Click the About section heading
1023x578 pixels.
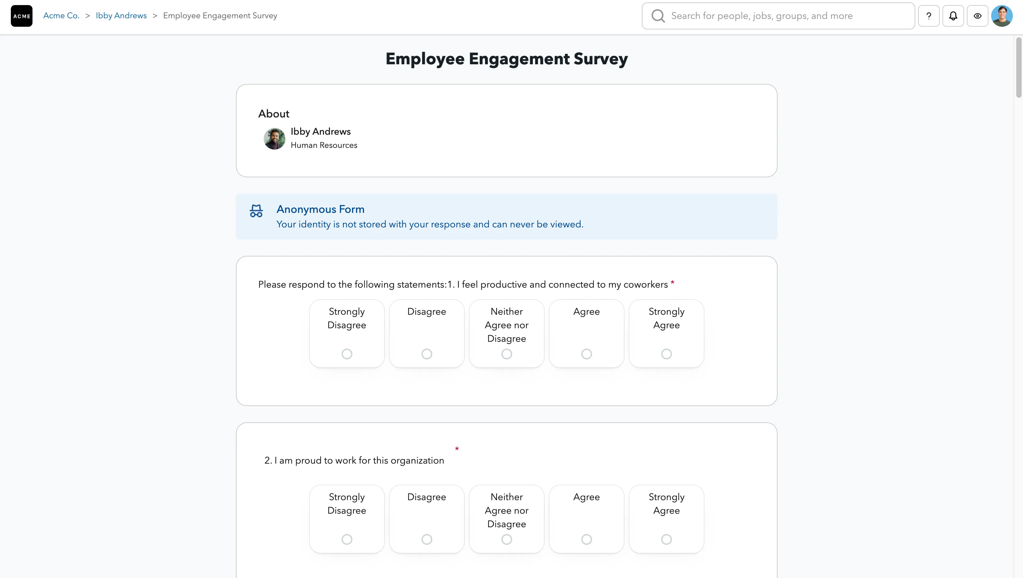click(274, 114)
